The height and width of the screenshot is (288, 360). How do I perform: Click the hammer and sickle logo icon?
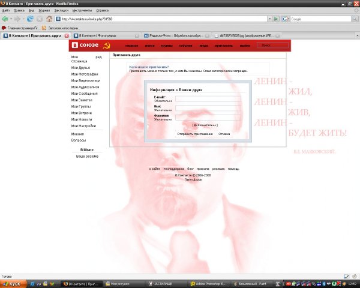pyautogui.click(x=106, y=46)
